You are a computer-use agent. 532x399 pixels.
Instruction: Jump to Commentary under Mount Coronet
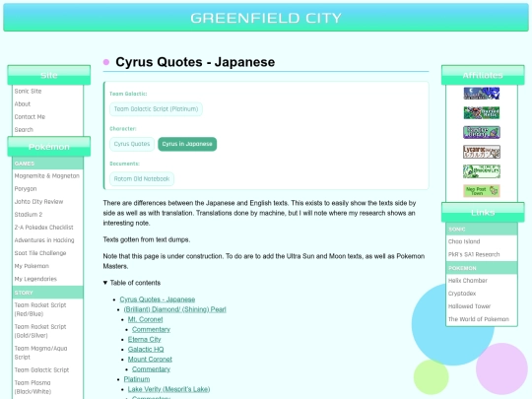point(151,369)
